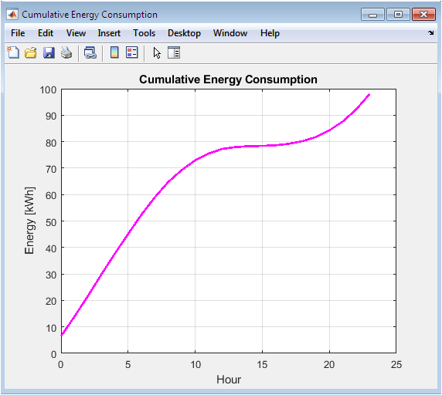Insert a colorbar using the toolbar icon
442x395 pixels.
coord(114,52)
